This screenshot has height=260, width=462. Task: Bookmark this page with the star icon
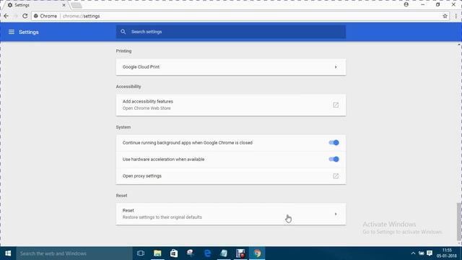pyautogui.click(x=445, y=16)
